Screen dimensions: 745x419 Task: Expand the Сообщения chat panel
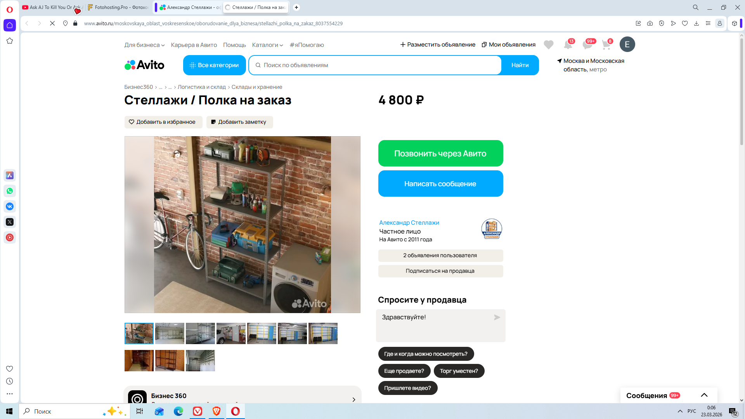tap(704, 395)
